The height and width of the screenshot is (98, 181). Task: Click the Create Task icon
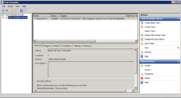[x=142, y=27]
